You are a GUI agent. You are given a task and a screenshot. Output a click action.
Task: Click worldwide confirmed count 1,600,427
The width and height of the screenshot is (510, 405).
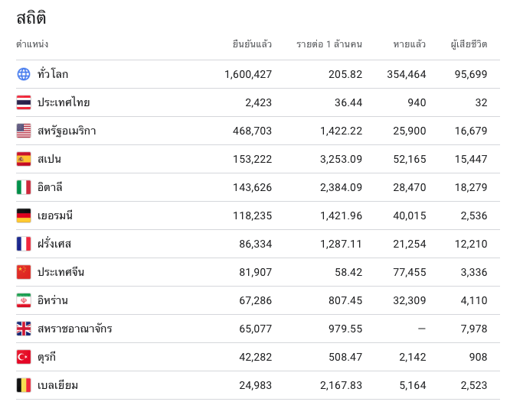248,74
